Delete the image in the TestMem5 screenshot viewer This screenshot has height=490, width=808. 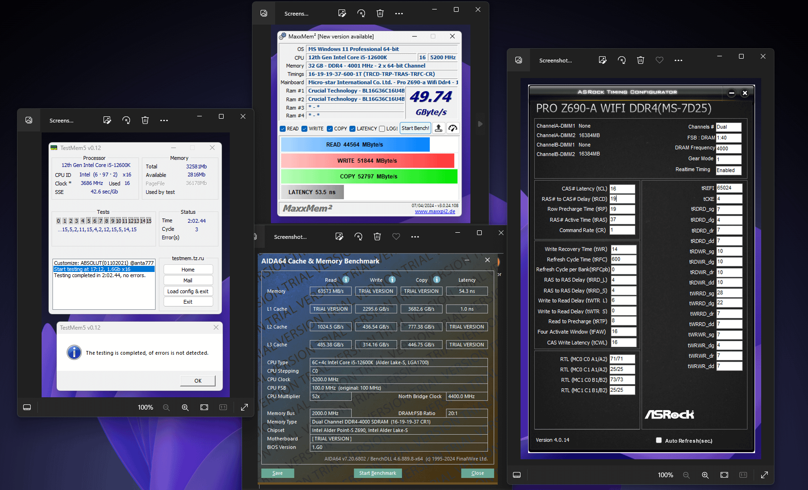pos(145,120)
